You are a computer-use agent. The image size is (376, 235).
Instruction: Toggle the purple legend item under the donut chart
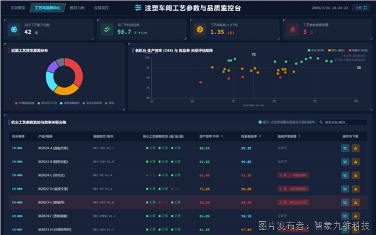(x=92, y=103)
